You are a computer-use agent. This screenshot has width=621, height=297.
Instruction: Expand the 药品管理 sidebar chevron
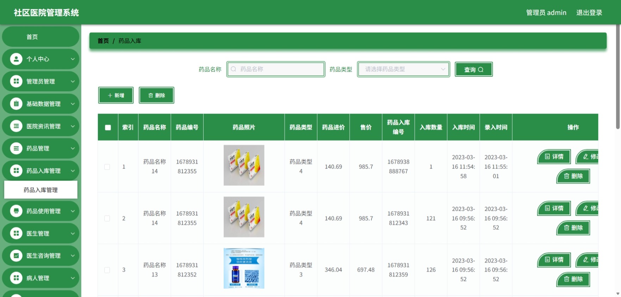coord(73,148)
